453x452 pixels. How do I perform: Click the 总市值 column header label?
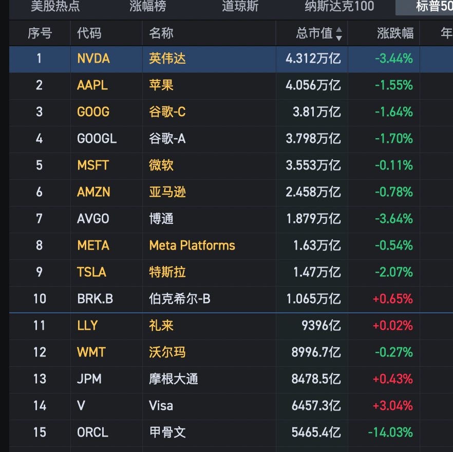pos(314,33)
